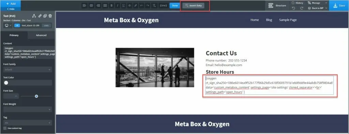Click the Add button

pyautogui.click(x=11, y=3)
